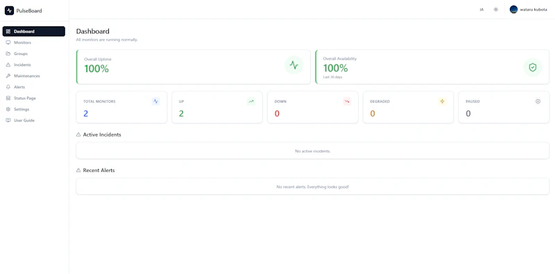Screen dimensions: 555x274
Task: Click the PulseBoard brand name
Action: (29, 10)
